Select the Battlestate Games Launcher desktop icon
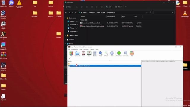This screenshot has width=190, height=107. point(3,67)
